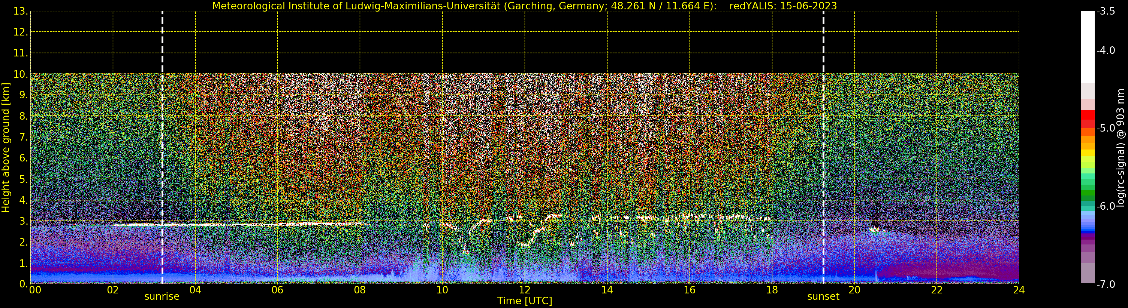Click the dashed white sunrise marker line
Image resolution: width=1128 pixels, height=308 pixels.
tap(162, 148)
